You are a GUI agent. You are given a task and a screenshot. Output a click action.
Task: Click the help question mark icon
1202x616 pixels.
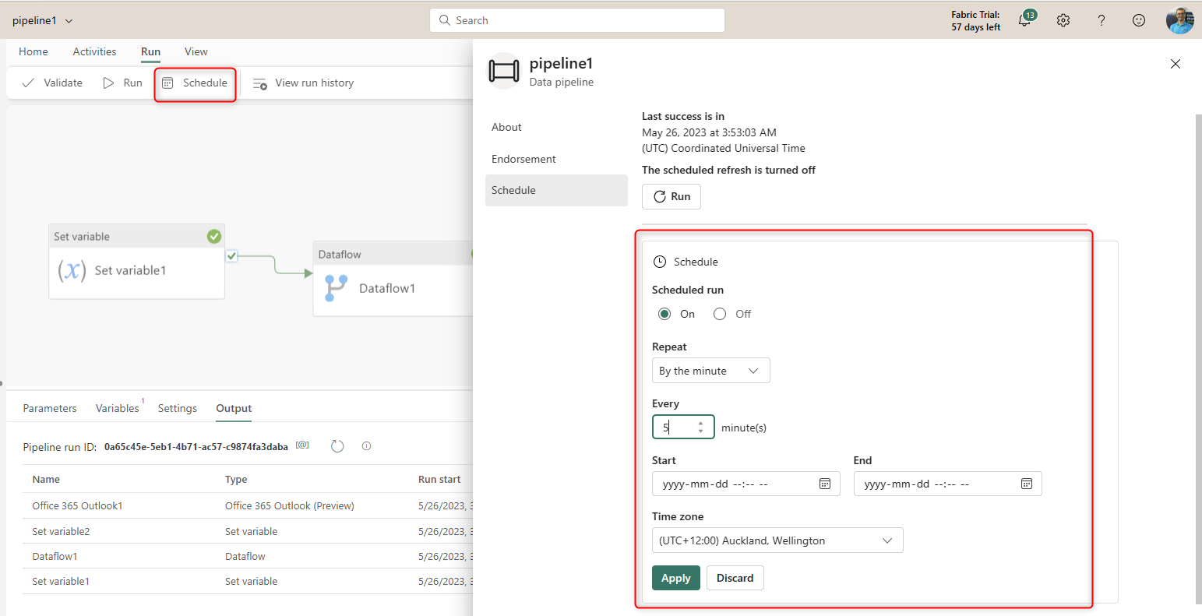tap(1101, 21)
